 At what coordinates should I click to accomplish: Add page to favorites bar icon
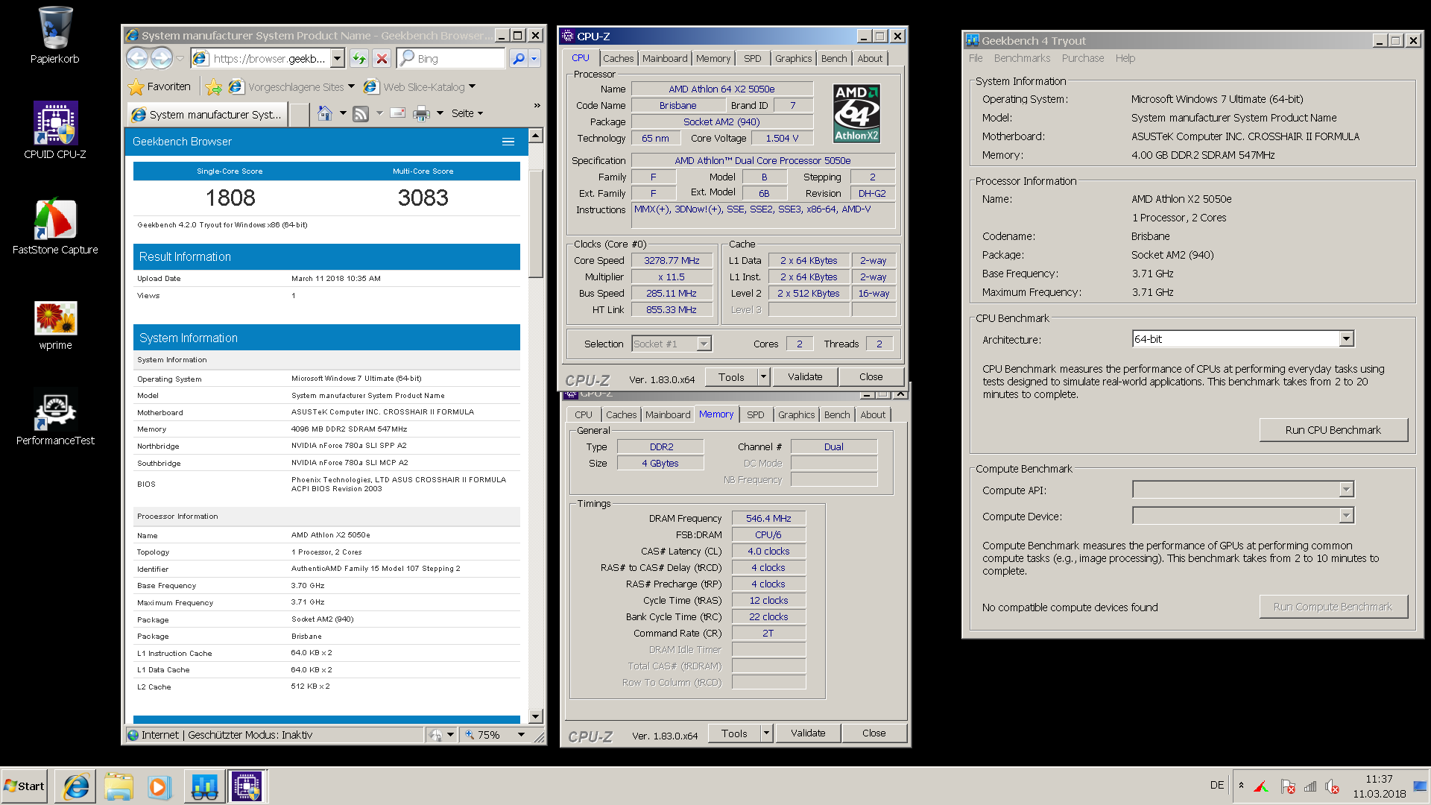pyautogui.click(x=213, y=87)
